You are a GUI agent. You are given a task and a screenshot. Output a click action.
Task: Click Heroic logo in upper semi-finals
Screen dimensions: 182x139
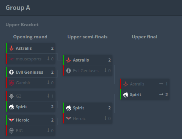click(69, 118)
